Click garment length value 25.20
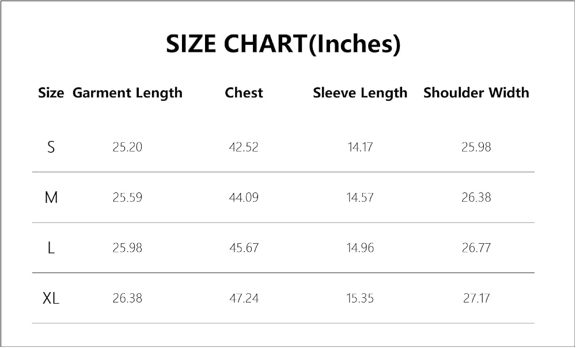Screen dimensions: 576x348 point(127,147)
